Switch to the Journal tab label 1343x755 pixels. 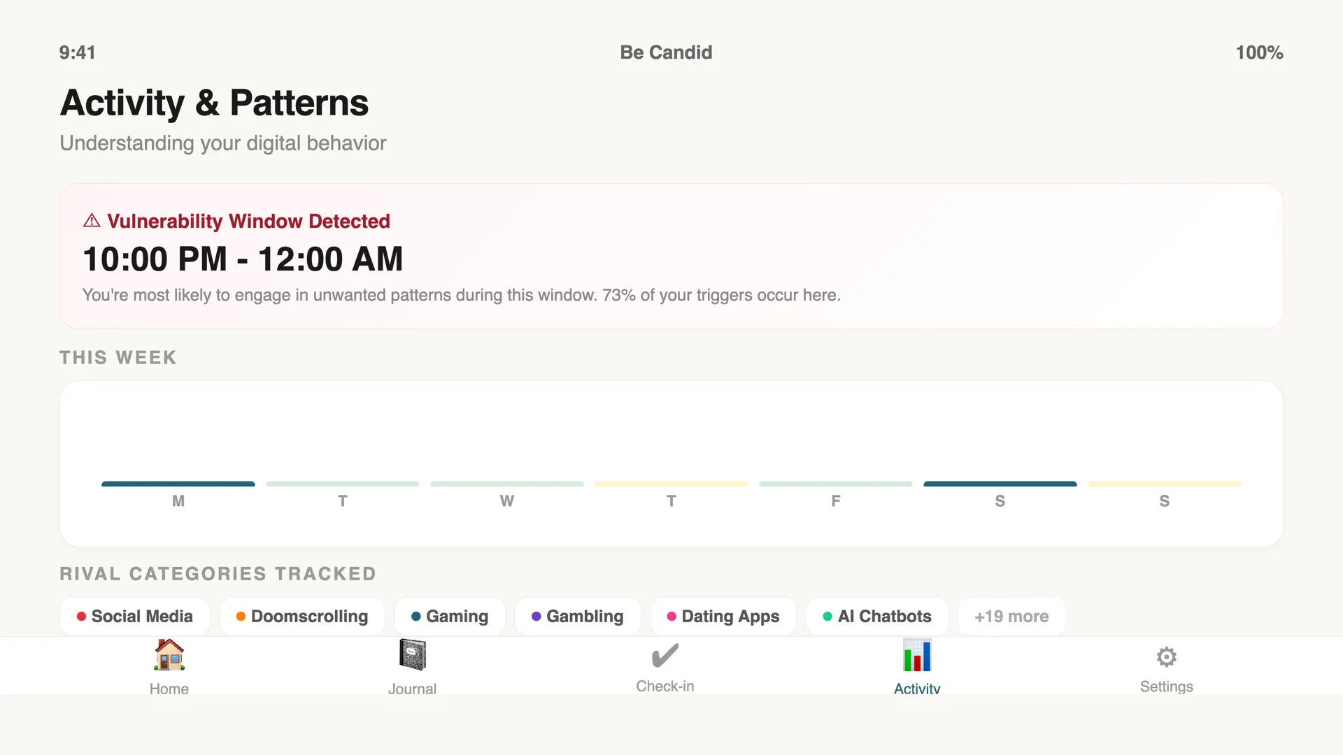click(413, 689)
